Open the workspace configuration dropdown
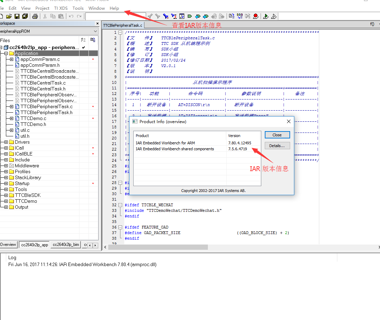 (95, 31)
